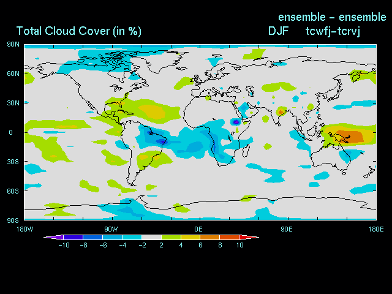
Task: Click the yellow 4 to 6 colorbar swatch
Action: (x=190, y=237)
